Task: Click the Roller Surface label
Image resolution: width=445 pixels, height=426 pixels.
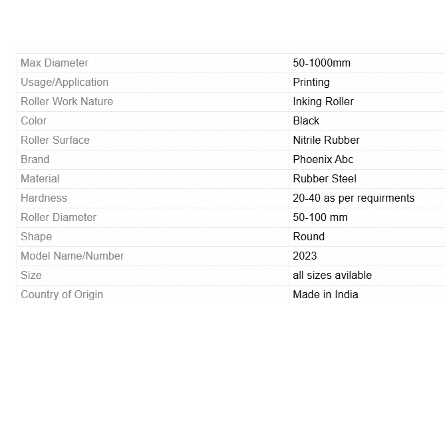Action: click(55, 140)
